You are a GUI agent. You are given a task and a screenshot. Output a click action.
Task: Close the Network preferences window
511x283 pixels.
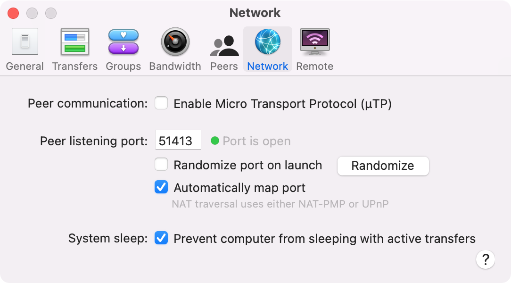(x=13, y=13)
